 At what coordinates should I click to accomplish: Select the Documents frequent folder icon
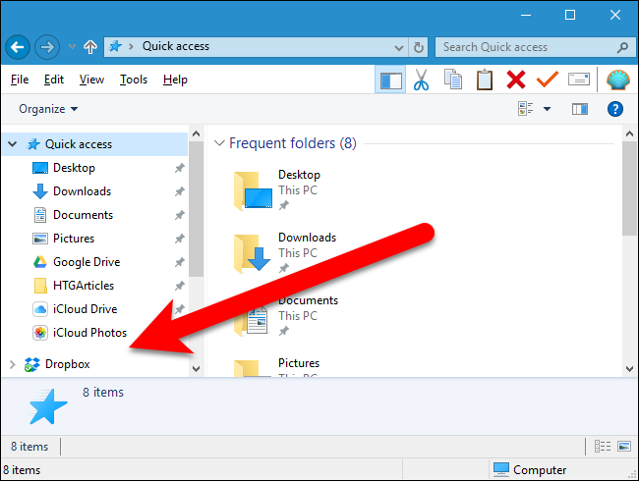click(x=253, y=321)
